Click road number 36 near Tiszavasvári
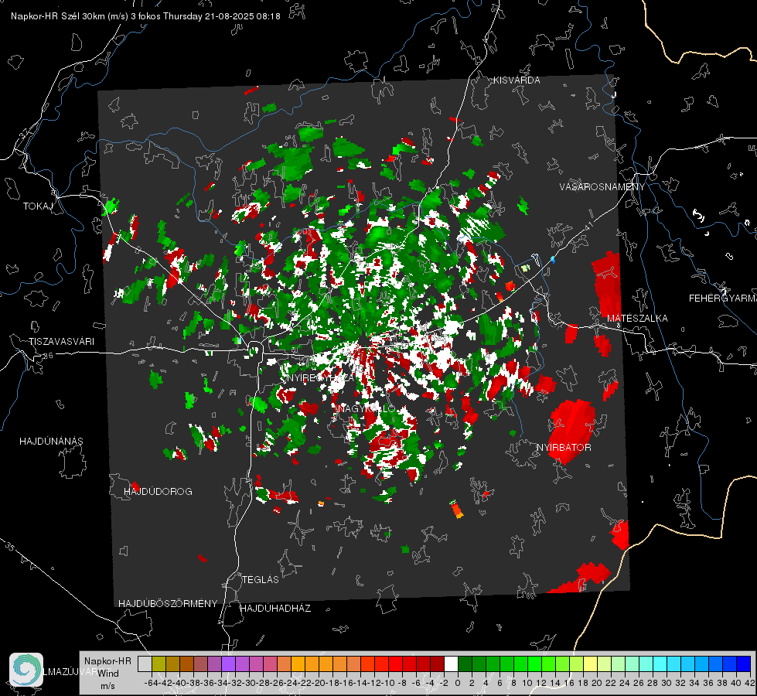The width and height of the screenshot is (757, 696). click(x=48, y=356)
